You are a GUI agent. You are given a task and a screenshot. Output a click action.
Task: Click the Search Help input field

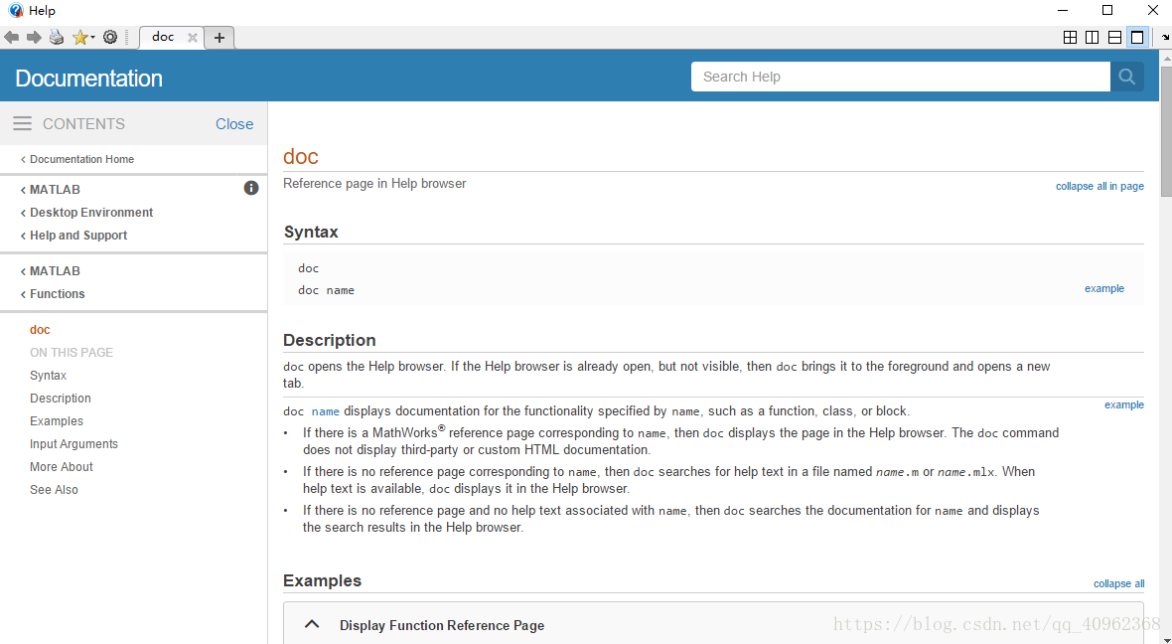click(x=900, y=77)
